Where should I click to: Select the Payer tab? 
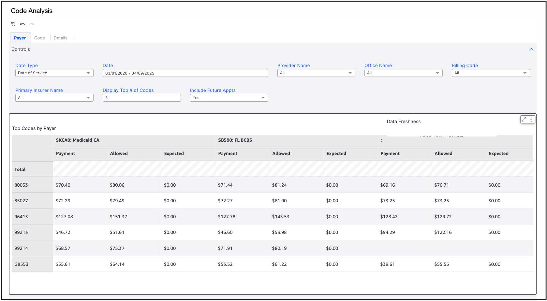20,38
